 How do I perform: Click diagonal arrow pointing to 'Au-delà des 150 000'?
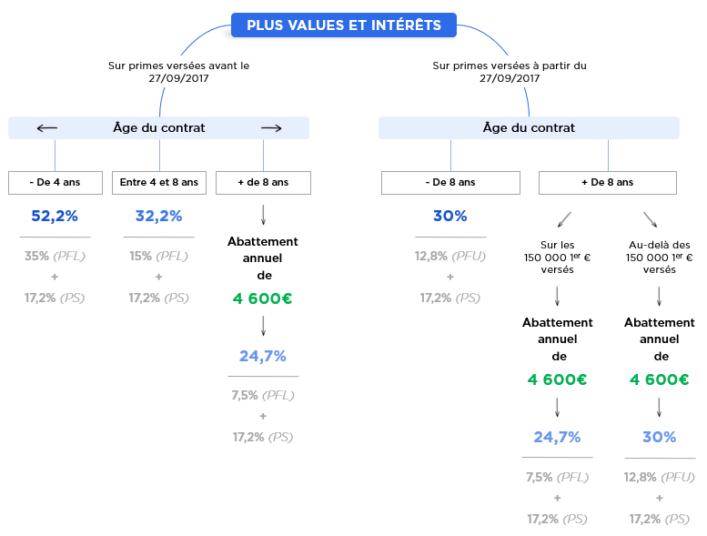pyautogui.click(x=651, y=219)
